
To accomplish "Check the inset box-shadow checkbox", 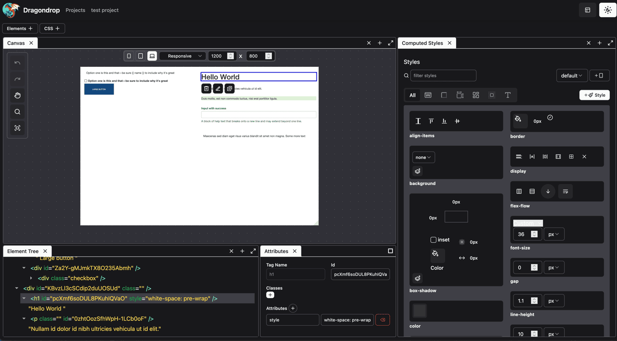I will click(x=433, y=240).
